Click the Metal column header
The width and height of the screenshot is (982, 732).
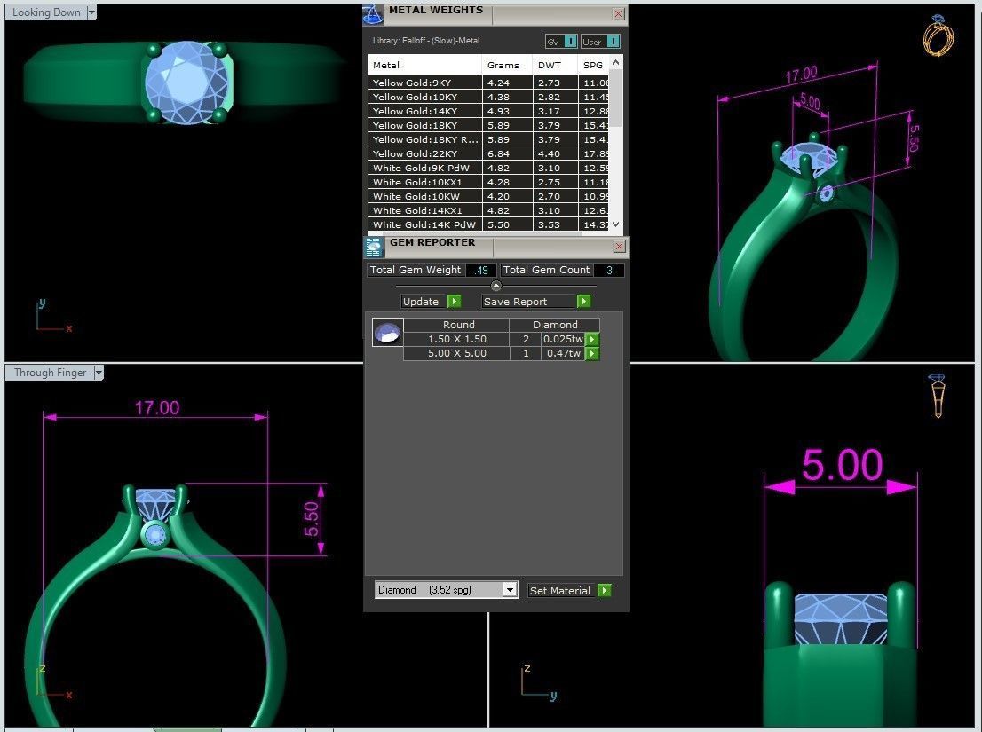(x=424, y=65)
